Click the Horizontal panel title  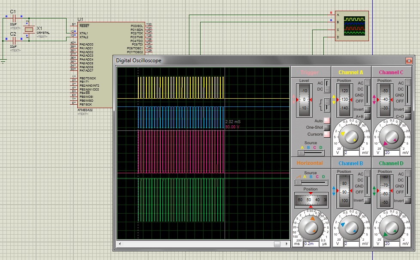point(310,163)
